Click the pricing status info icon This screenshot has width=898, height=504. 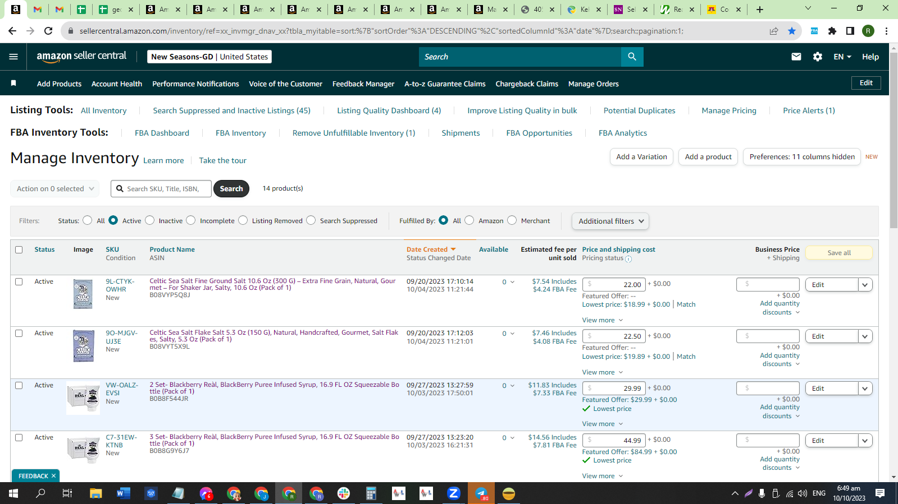pyautogui.click(x=628, y=259)
